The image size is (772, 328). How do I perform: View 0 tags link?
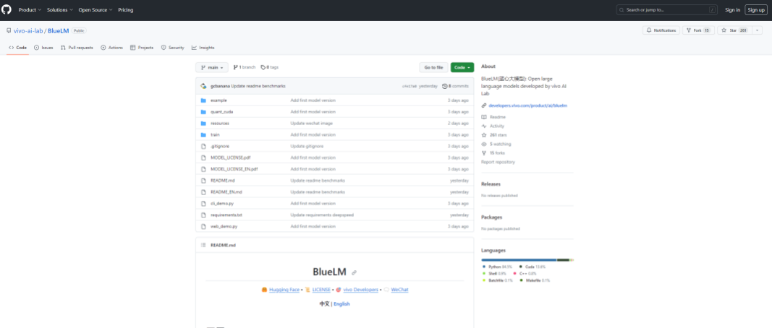269,67
